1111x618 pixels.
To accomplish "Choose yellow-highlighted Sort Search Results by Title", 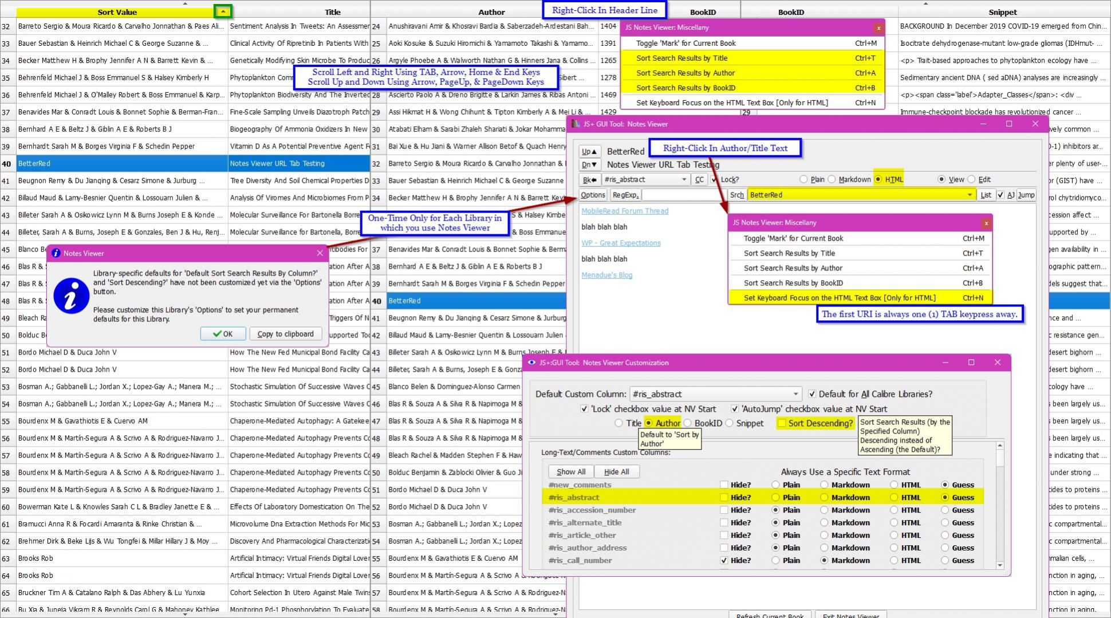I will [x=753, y=58].
